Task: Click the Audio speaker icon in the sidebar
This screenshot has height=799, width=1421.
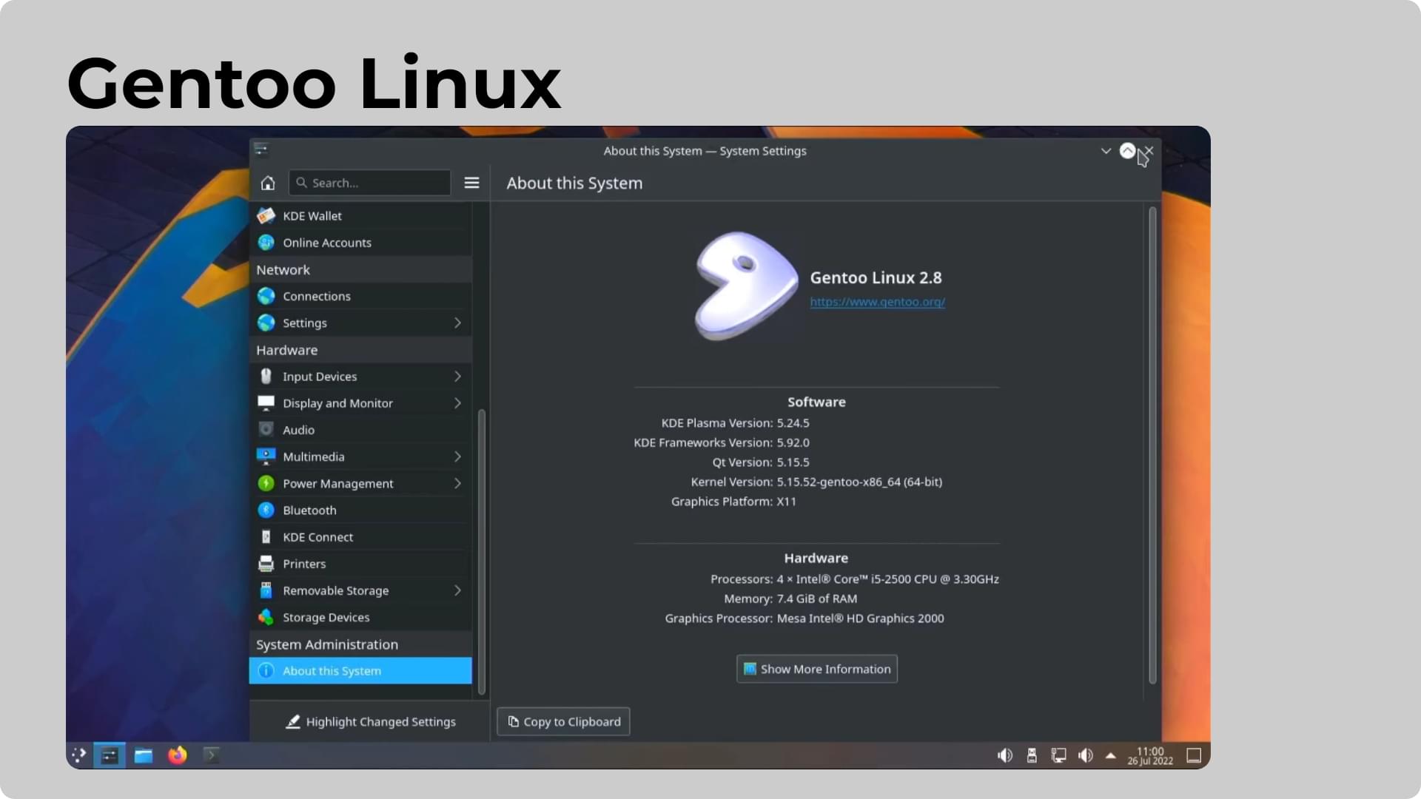Action: [266, 430]
